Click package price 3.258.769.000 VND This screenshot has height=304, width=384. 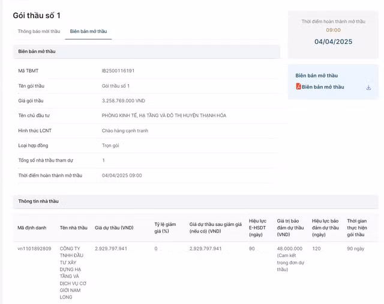tap(124, 101)
